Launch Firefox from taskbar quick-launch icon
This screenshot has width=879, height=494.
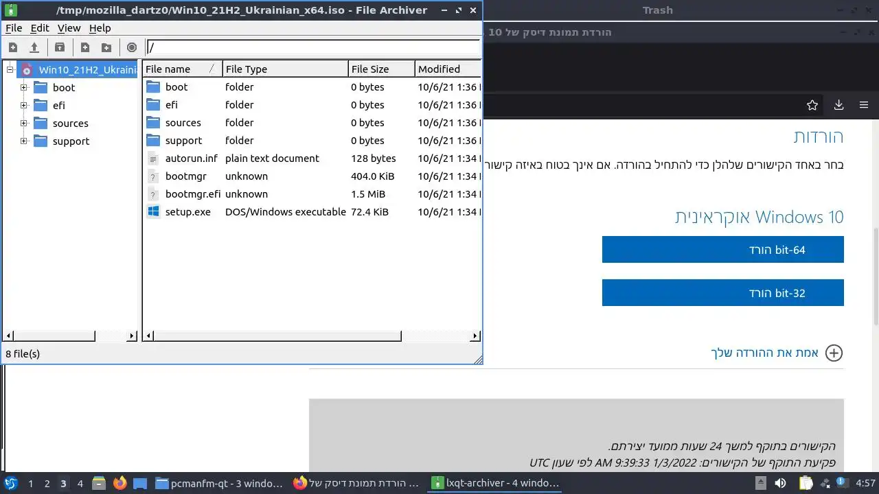point(119,484)
